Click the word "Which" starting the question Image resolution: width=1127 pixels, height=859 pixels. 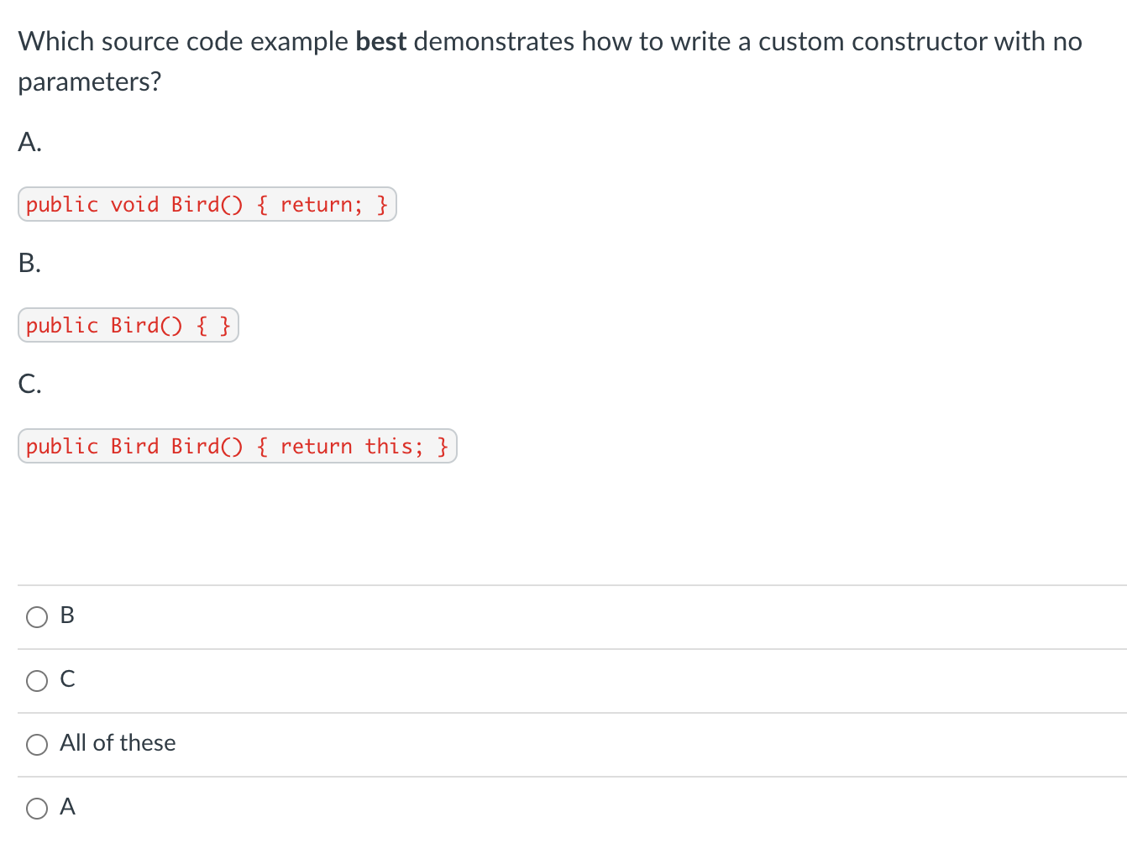tap(56, 41)
